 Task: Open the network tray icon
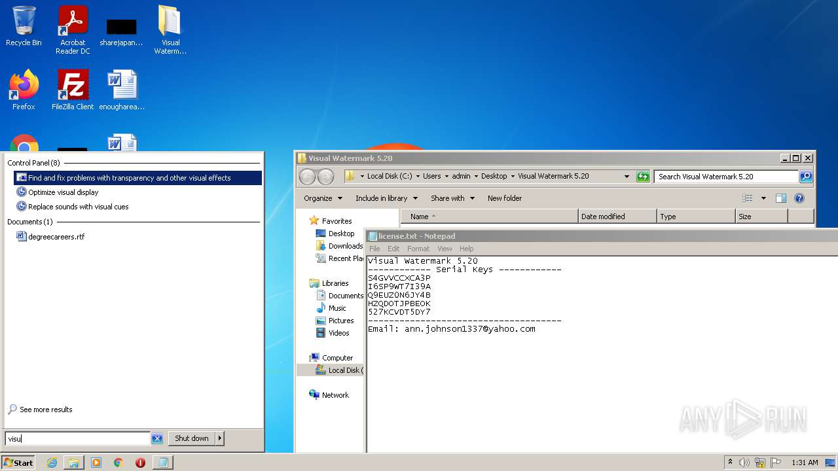tap(760, 462)
